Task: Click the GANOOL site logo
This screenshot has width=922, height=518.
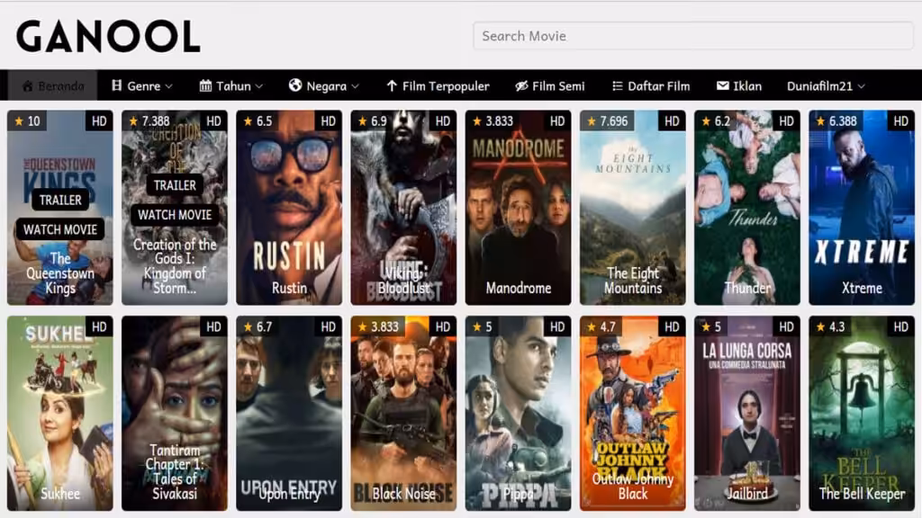Action: (108, 36)
